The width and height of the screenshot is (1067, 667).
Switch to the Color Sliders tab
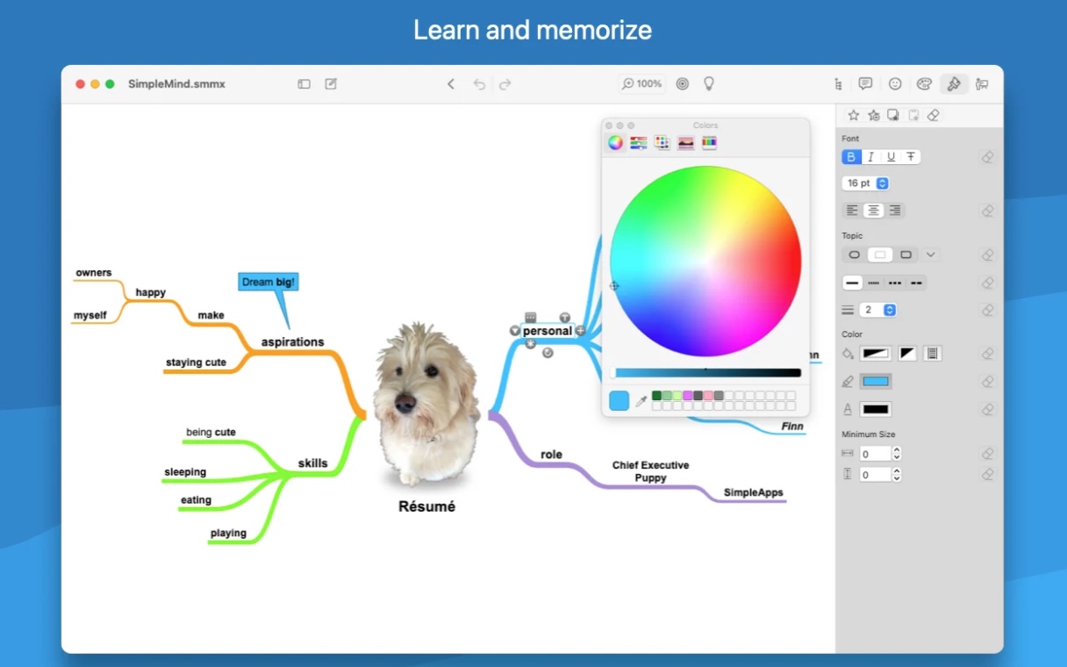(x=639, y=142)
